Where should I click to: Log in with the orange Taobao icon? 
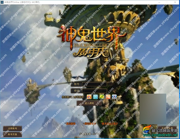108,97
